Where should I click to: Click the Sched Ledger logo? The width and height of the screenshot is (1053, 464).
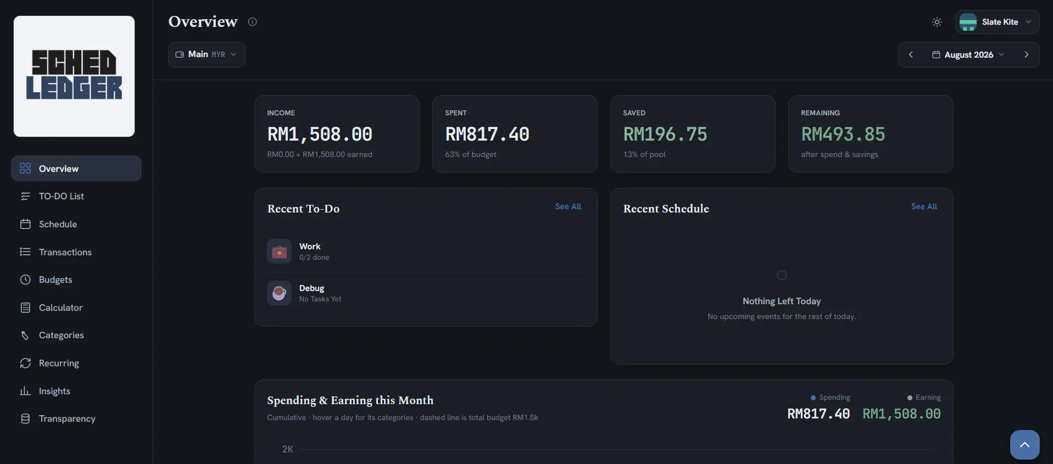74,76
